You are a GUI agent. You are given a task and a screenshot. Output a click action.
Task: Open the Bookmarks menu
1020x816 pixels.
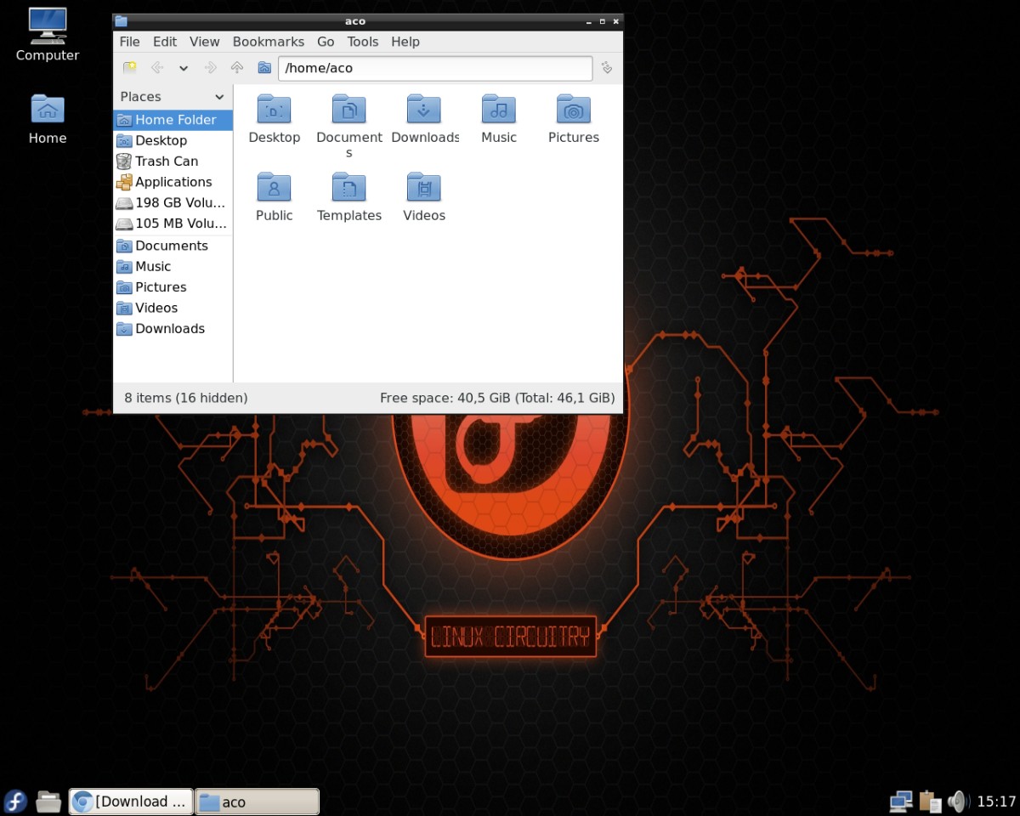pyautogui.click(x=268, y=42)
